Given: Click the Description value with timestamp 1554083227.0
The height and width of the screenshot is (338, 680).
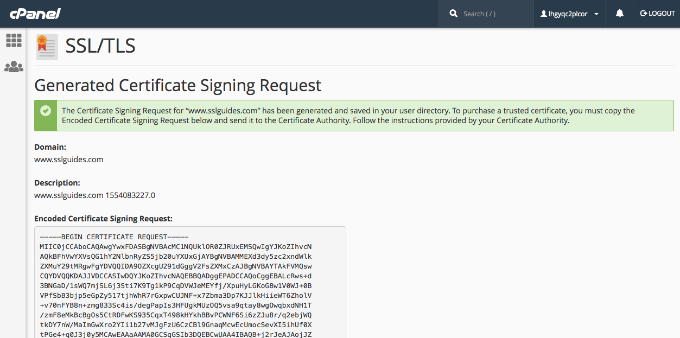Looking at the screenshot, I should (94, 195).
